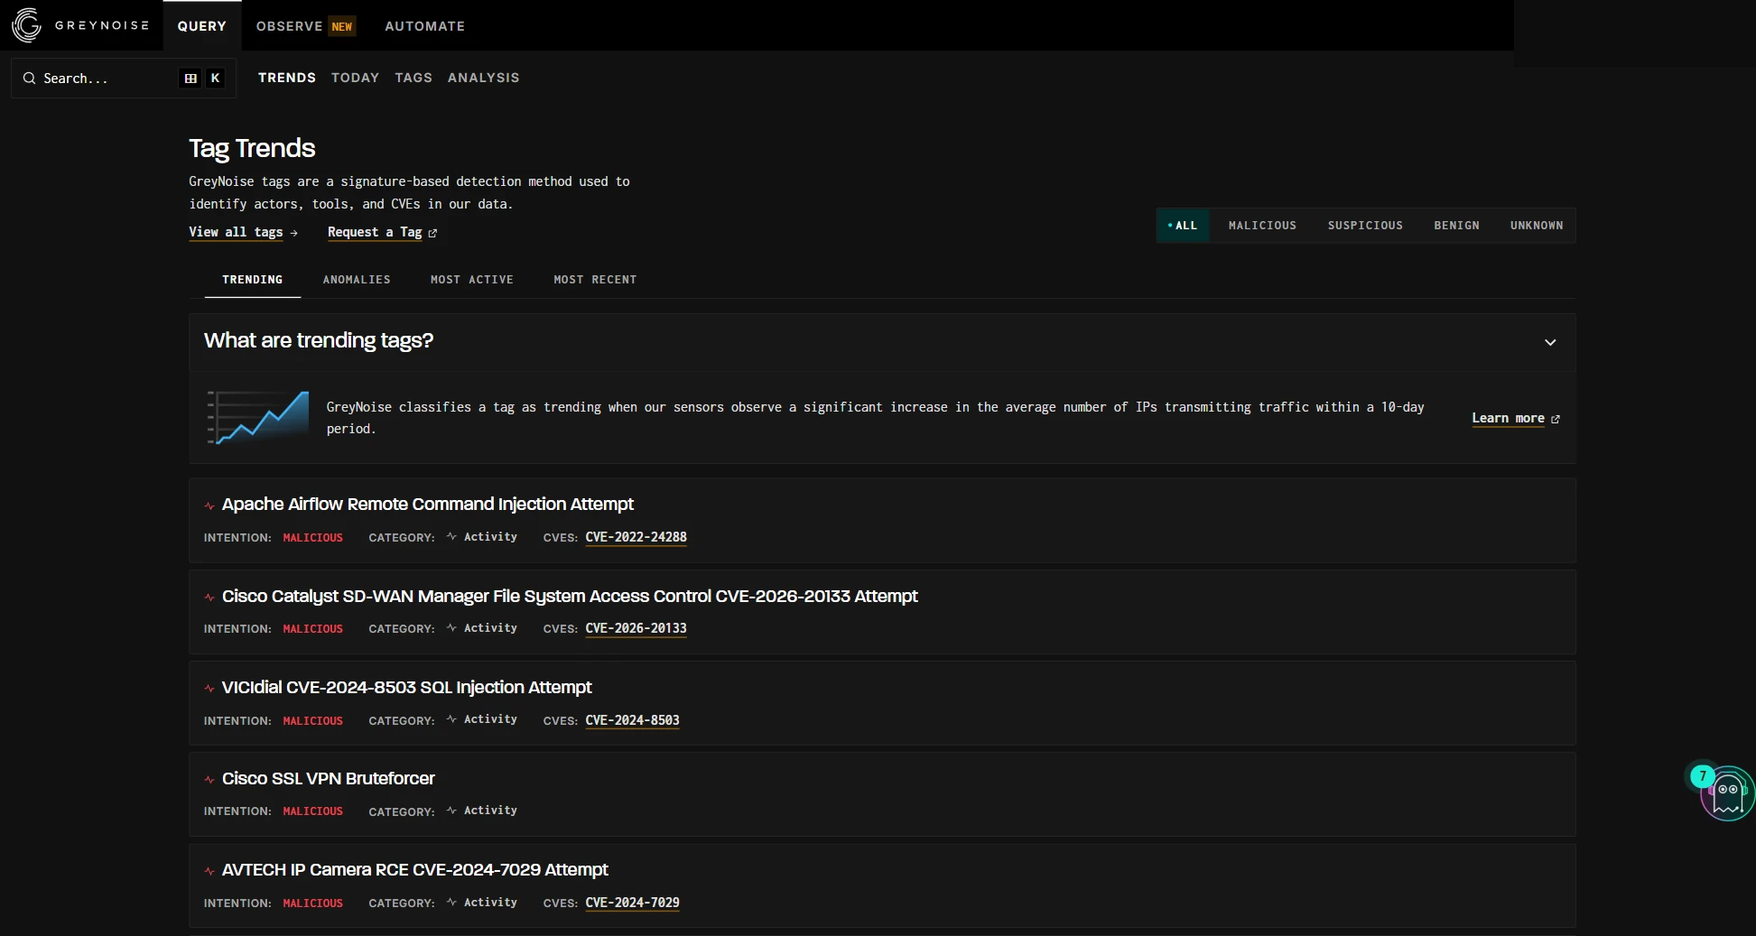Click the keyboard shortcut K key badge
Image resolution: width=1756 pixels, height=936 pixels.
(x=215, y=79)
